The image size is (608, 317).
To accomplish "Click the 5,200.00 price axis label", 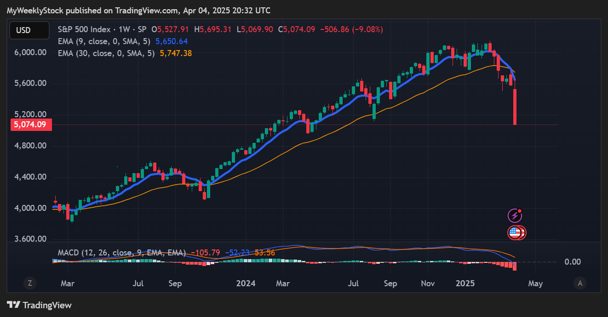I will 30,114.
